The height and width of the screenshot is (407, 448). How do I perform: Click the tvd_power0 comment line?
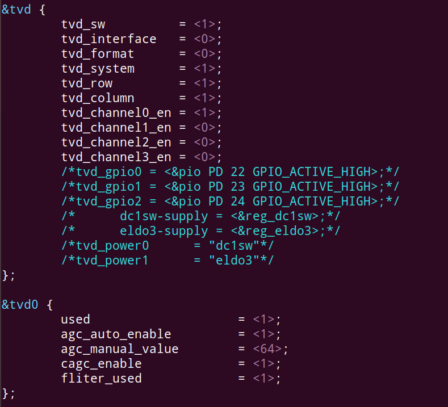pyautogui.click(x=168, y=246)
